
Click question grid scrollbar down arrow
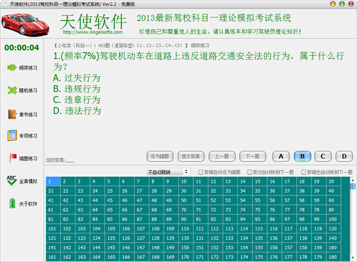point(353,258)
